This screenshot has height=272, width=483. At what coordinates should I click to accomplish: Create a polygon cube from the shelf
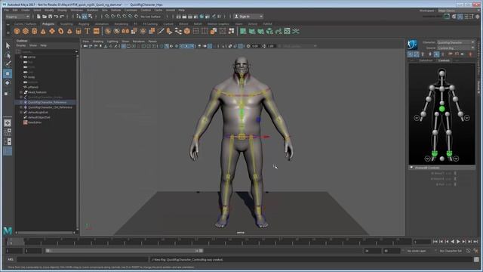[x=26, y=31]
